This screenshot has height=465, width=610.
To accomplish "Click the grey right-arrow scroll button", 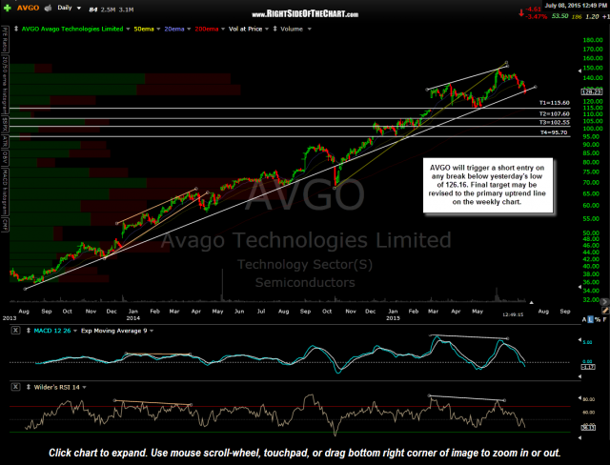I will [604, 302].
